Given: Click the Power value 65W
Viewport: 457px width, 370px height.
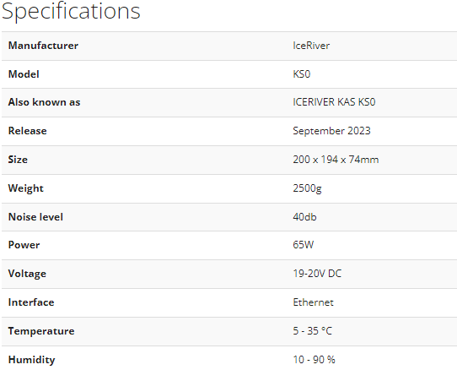Looking at the screenshot, I should [x=303, y=245].
